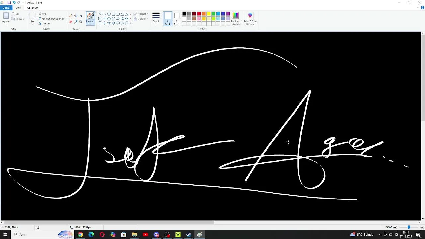The height and width of the screenshot is (239, 425).
Task: Click the Kopyala button
Action: pos(18,19)
